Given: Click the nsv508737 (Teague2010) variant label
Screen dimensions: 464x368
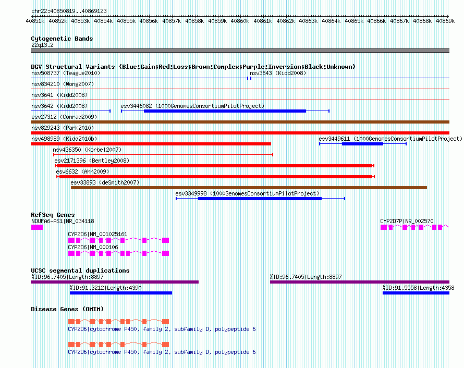Looking at the screenshot, I should 66,73.
